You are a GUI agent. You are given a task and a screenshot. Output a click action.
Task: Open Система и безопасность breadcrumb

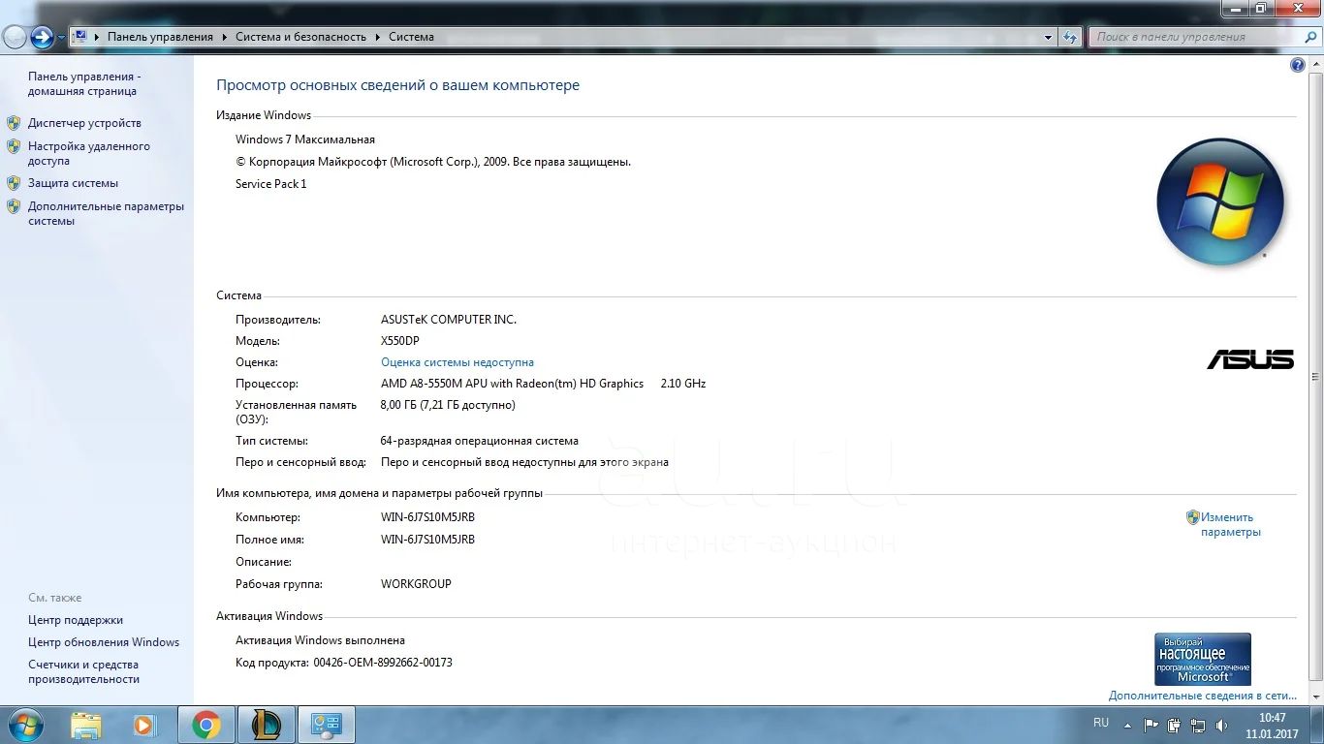coord(300,37)
